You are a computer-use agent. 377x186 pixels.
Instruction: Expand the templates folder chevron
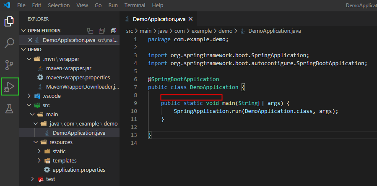pyautogui.click(x=39, y=160)
